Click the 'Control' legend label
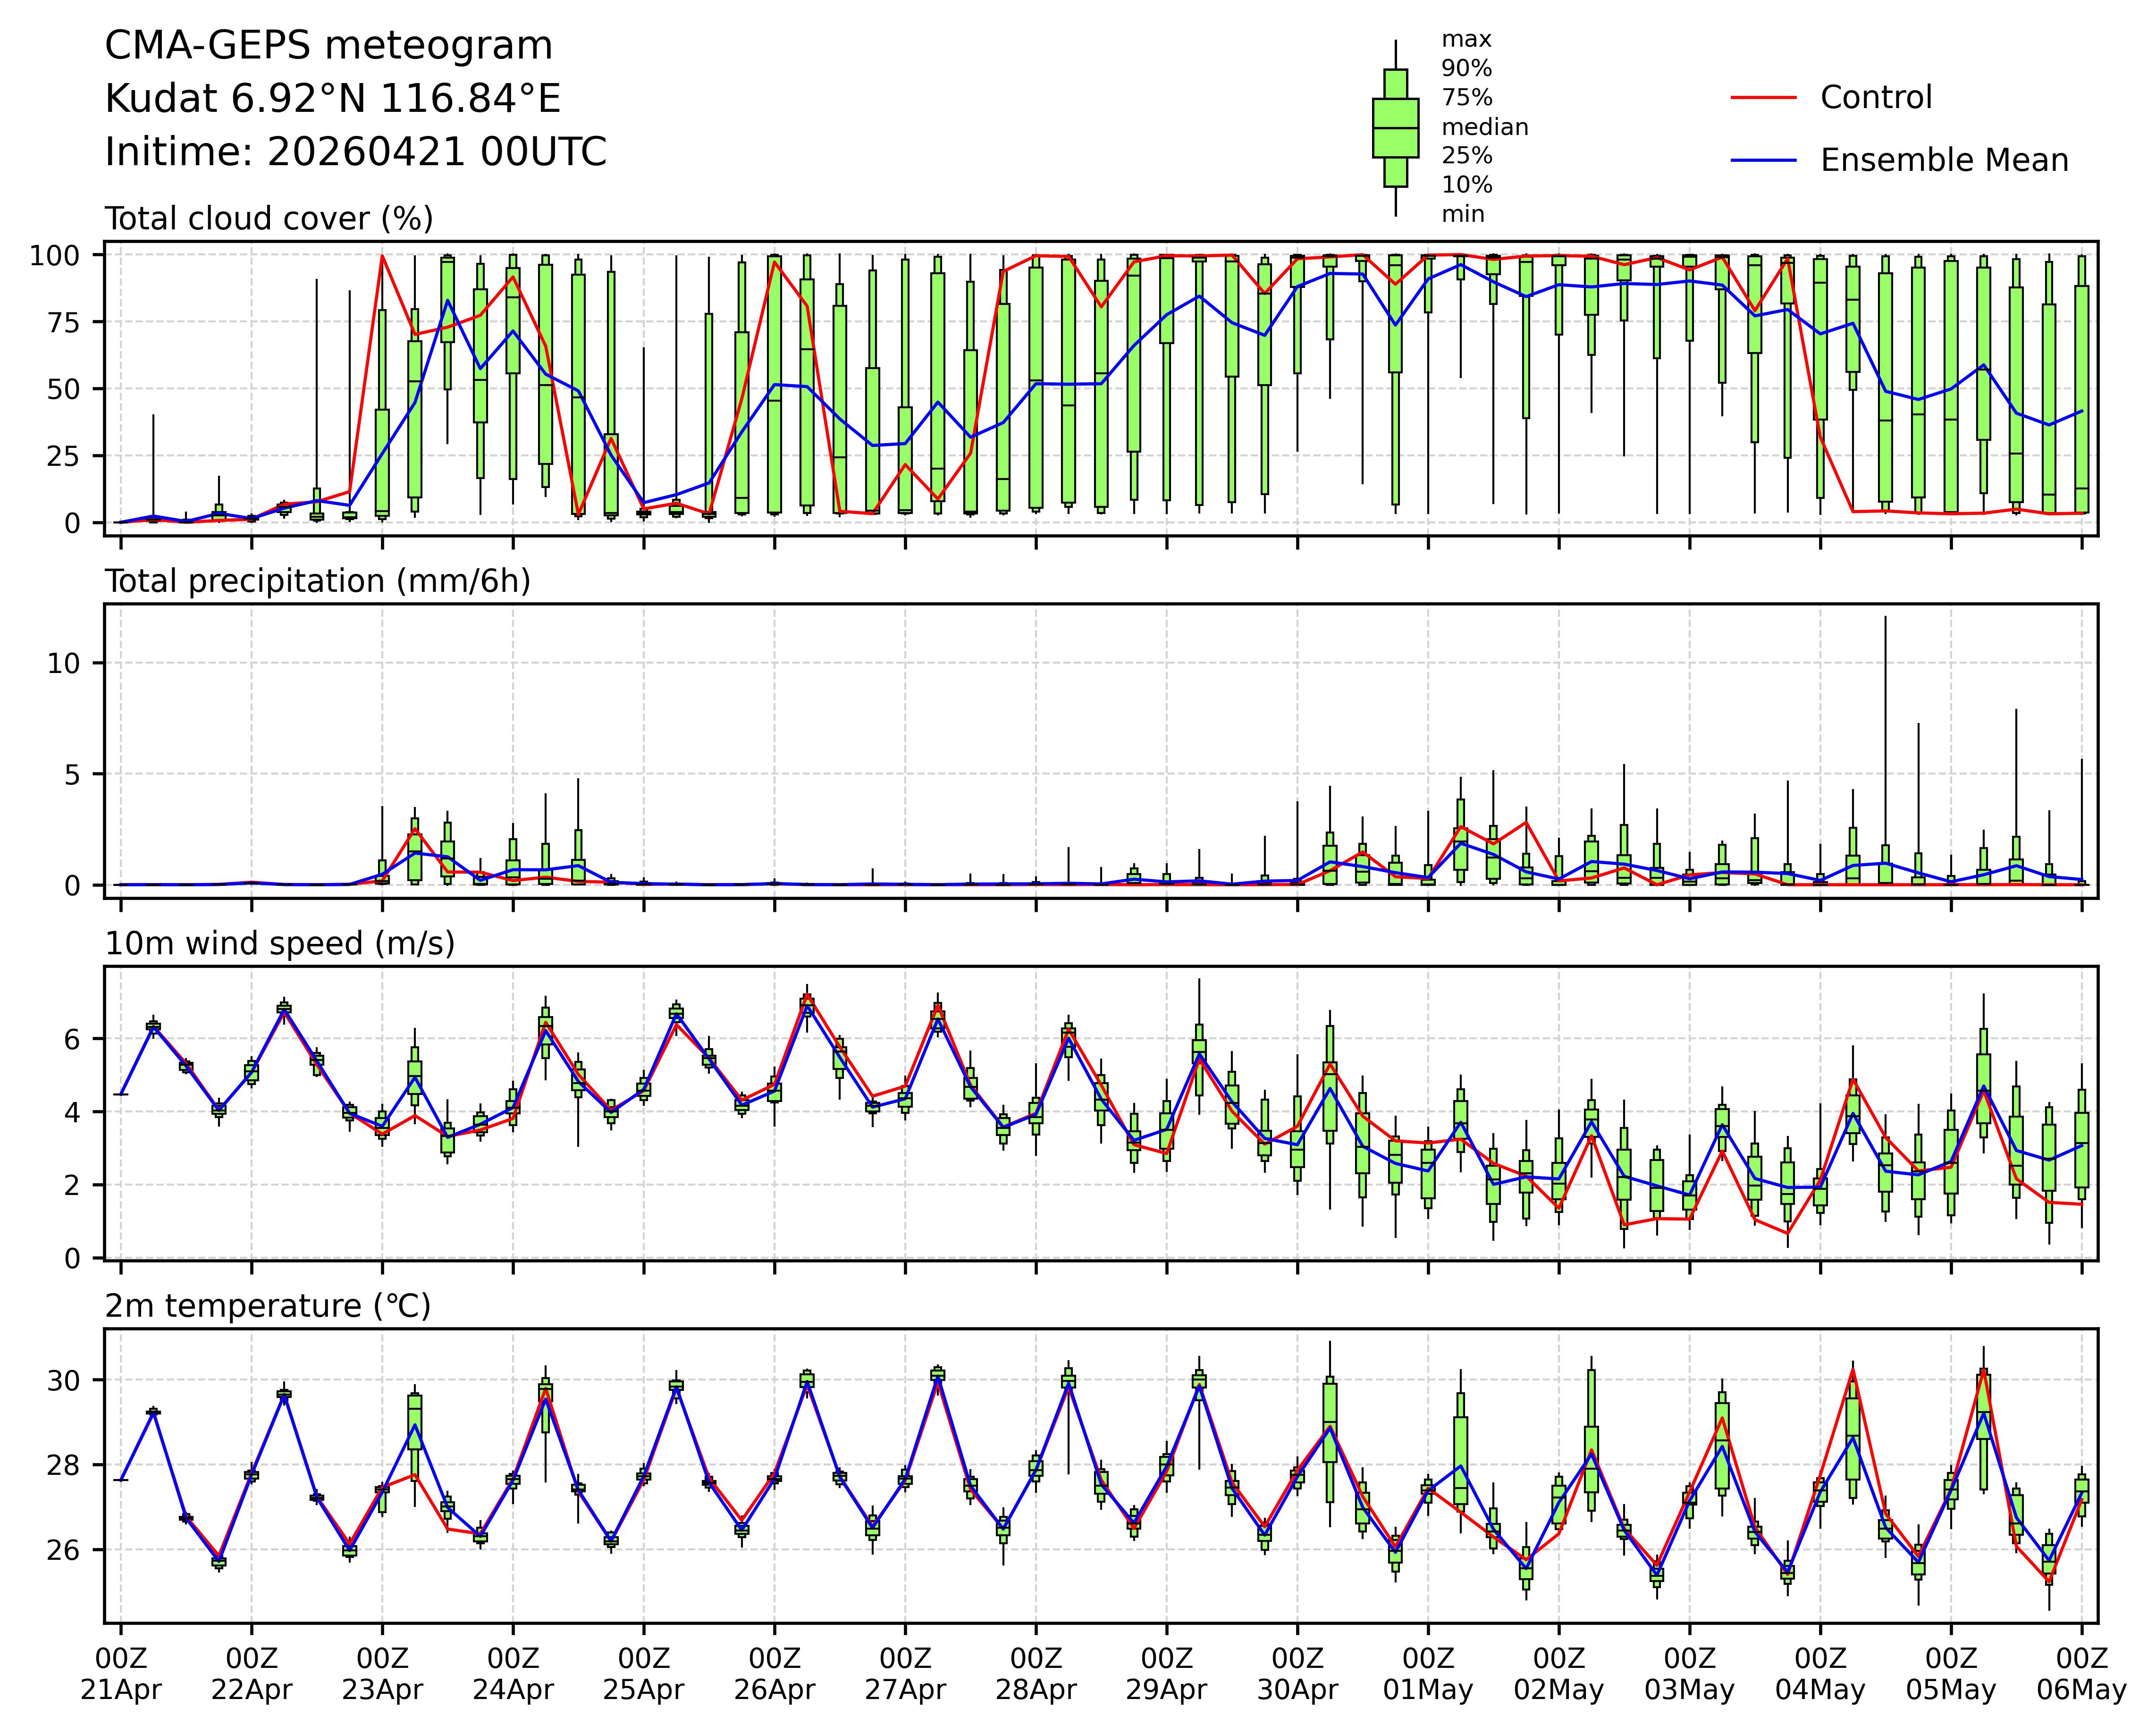This screenshot has width=2156, height=1733. click(1876, 98)
